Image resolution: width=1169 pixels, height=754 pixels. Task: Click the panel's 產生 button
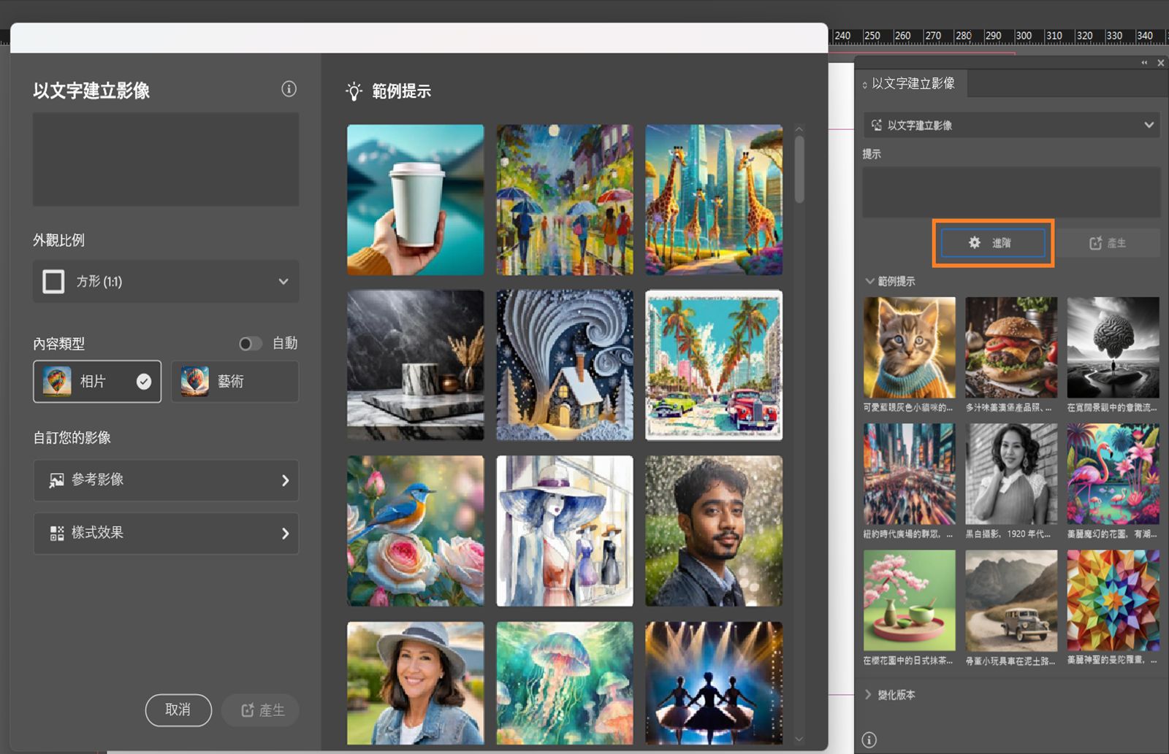coord(1108,243)
